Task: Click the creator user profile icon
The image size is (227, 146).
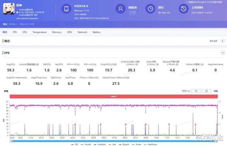Action: click(120, 8)
